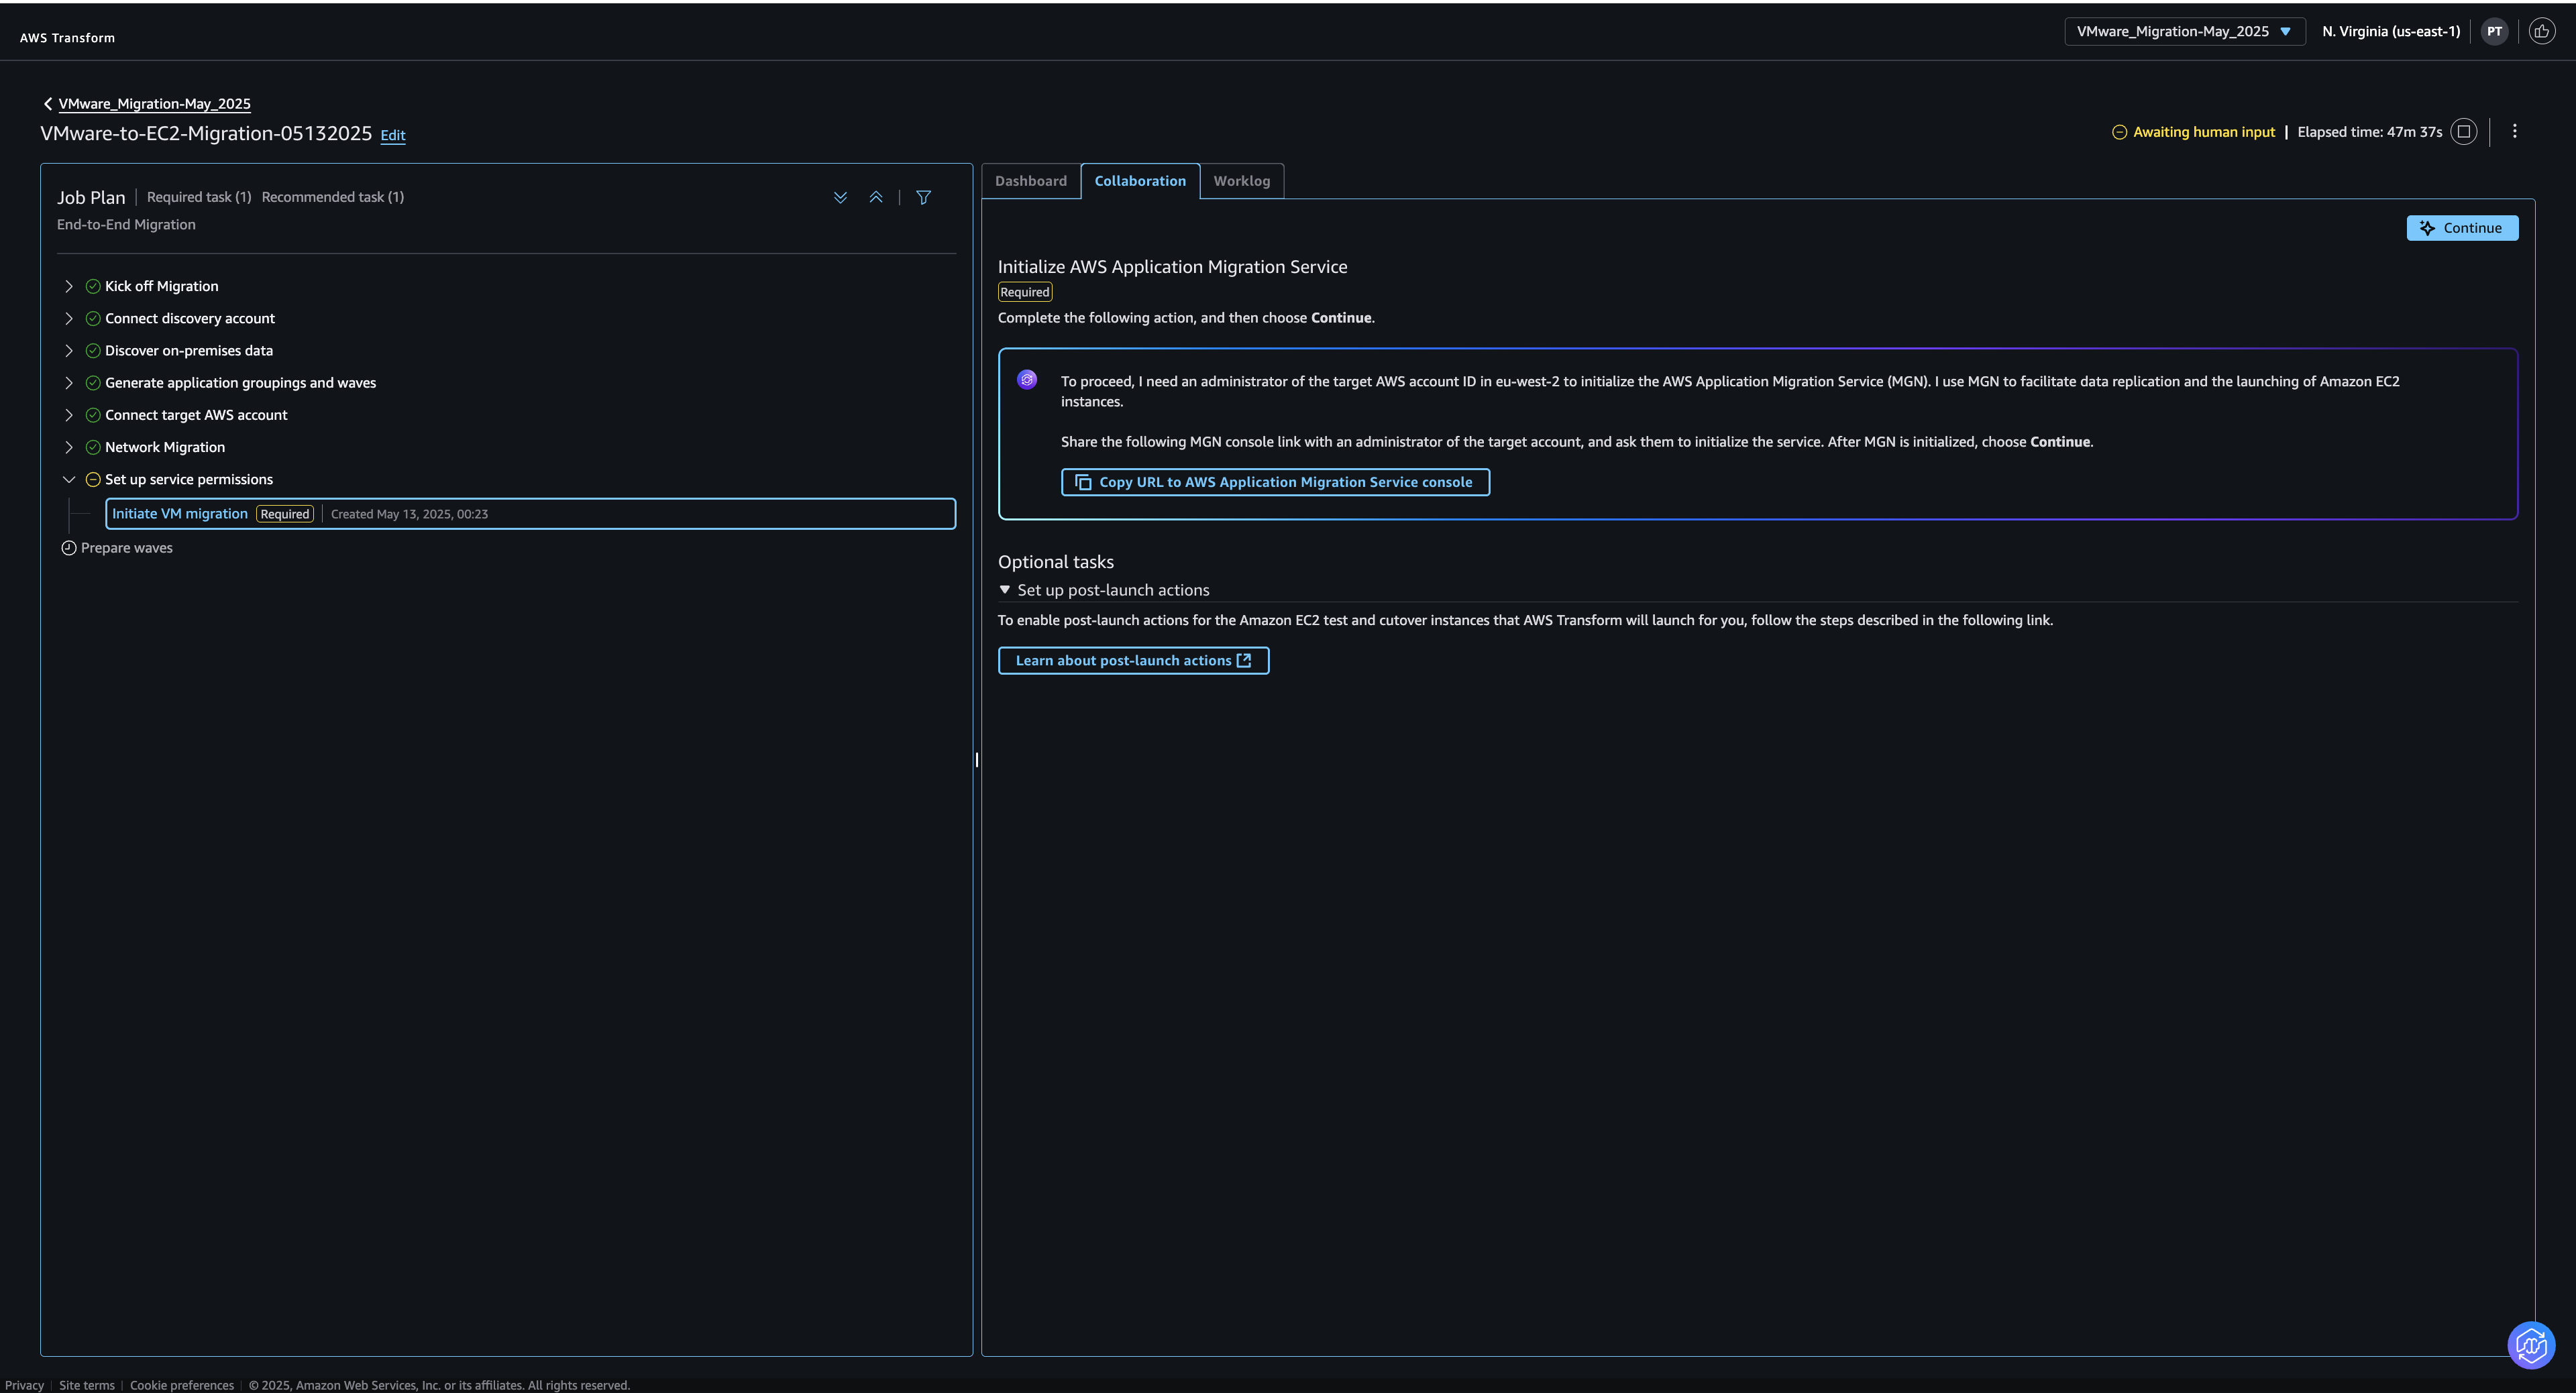
Task: Go back via VMware_Migration-May_2025 breadcrumb
Action: point(154,104)
